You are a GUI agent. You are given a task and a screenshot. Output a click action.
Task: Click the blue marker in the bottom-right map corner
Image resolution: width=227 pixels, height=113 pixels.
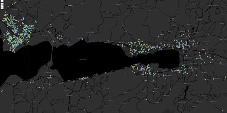[222, 110]
